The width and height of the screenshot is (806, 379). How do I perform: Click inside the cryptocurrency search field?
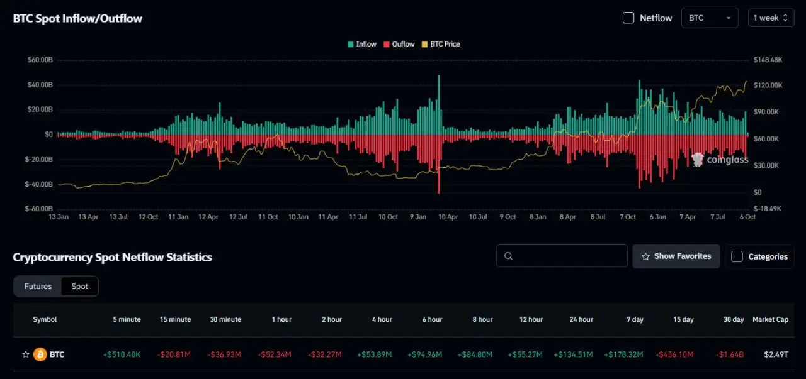567,256
